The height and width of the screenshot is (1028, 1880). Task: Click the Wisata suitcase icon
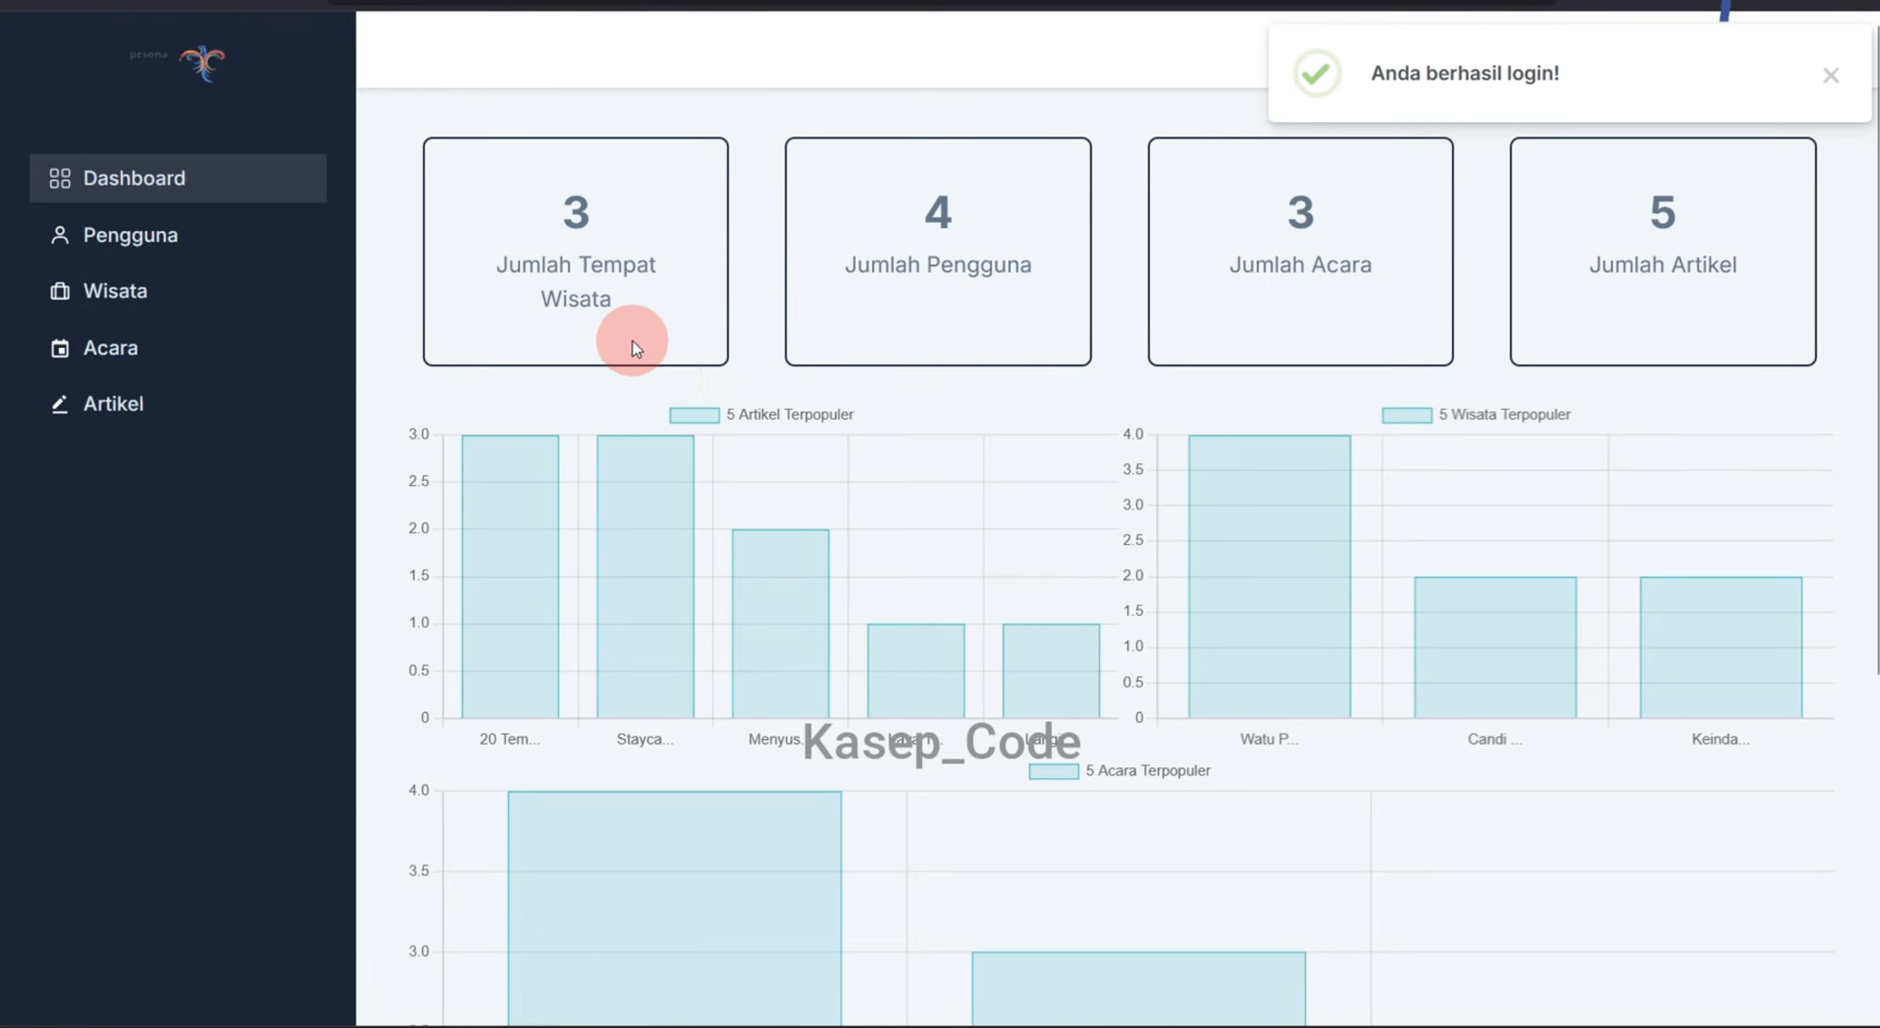pos(60,291)
